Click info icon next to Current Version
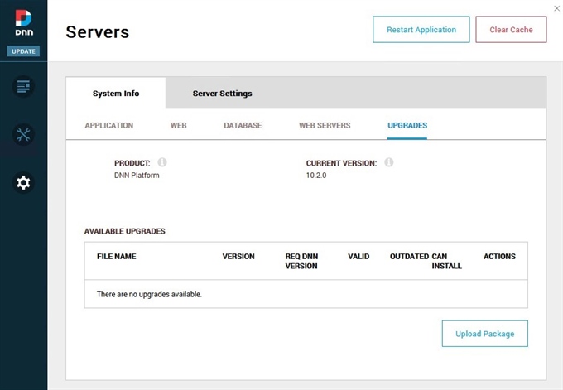Screen dimensions: 563x390 (388, 162)
